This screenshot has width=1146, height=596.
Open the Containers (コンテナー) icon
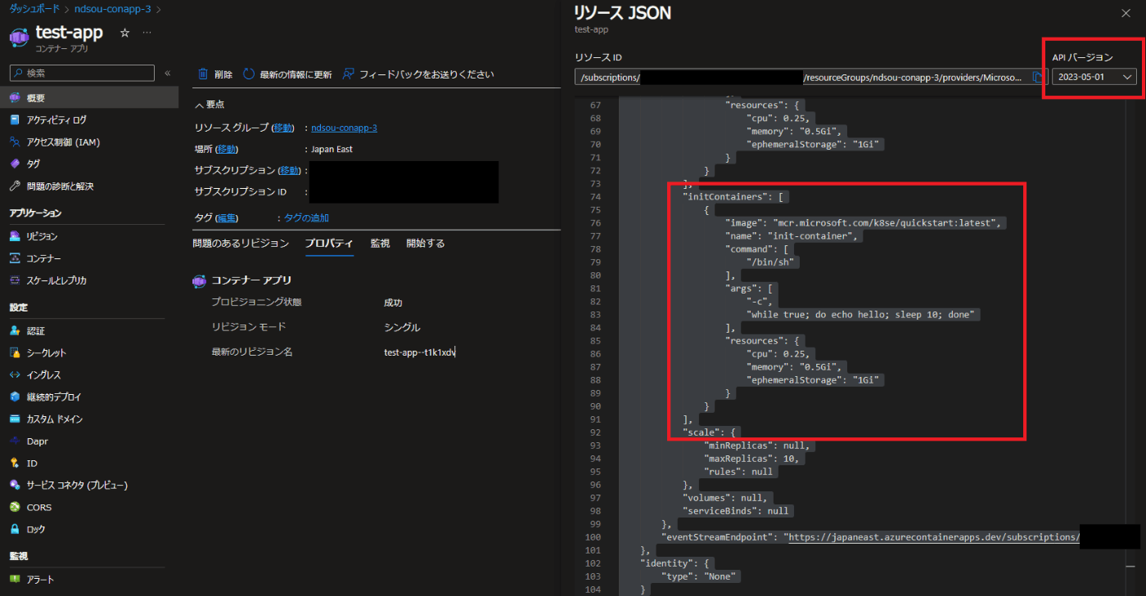tap(14, 258)
